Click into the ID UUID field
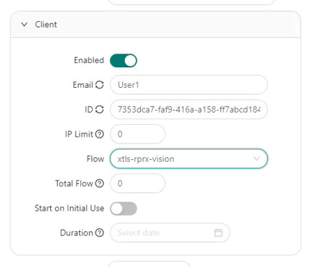Viewport: 315px width, 267px height. pyautogui.click(x=189, y=109)
